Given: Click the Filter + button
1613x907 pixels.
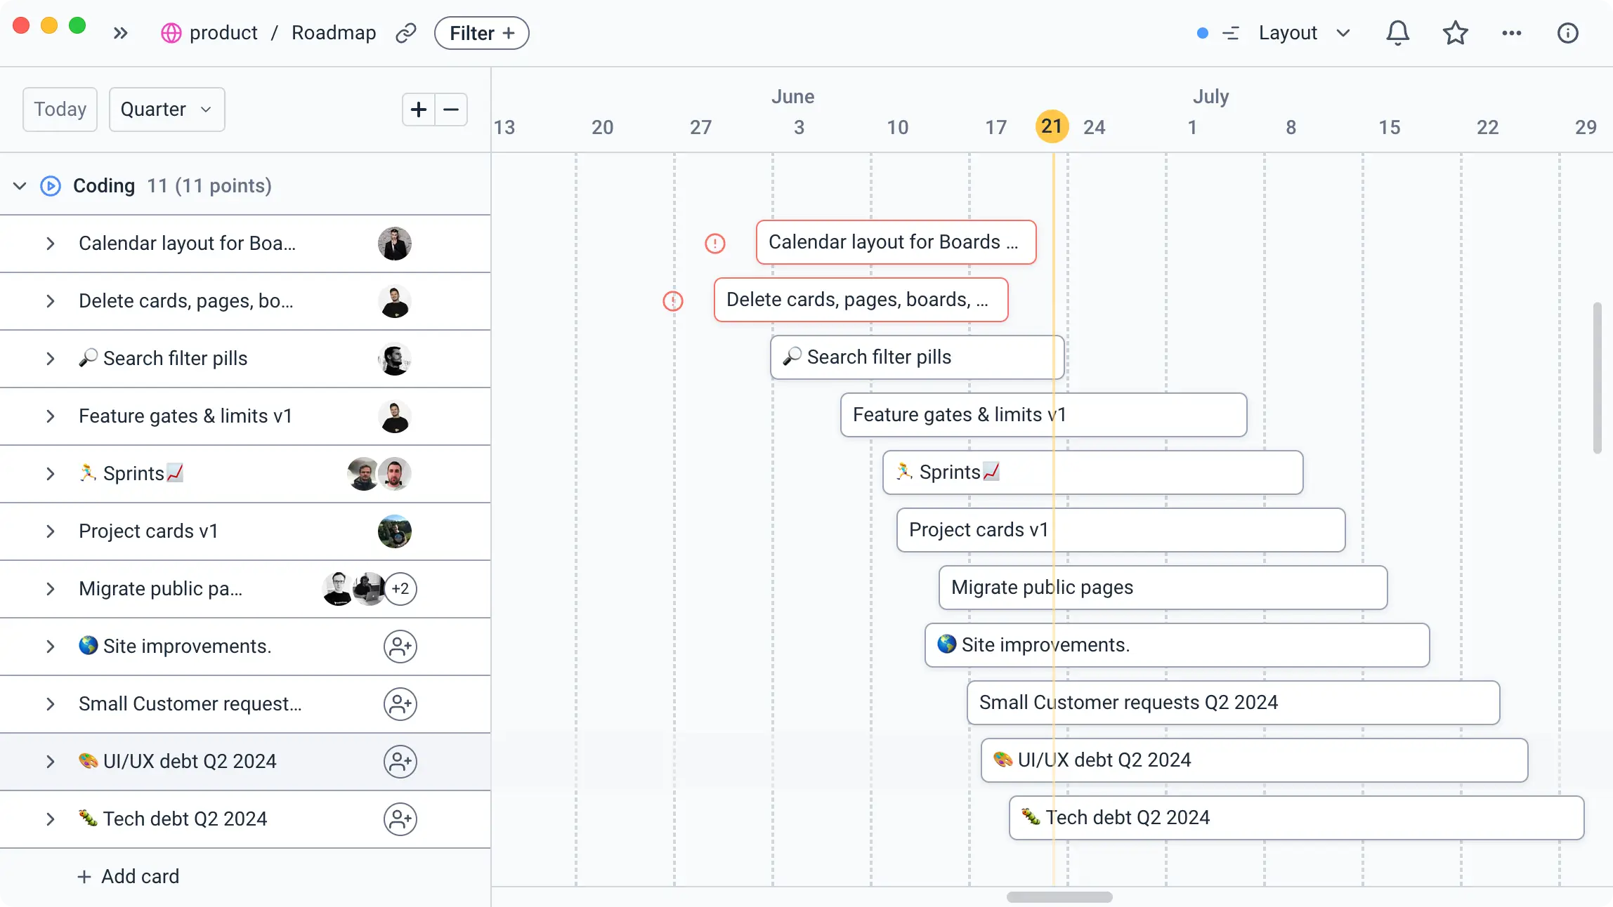Looking at the screenshot, I should (481, 33).
